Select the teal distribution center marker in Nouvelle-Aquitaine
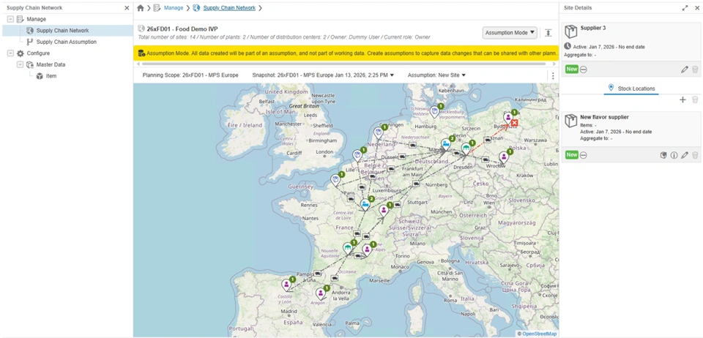 (x=347, y=248)
